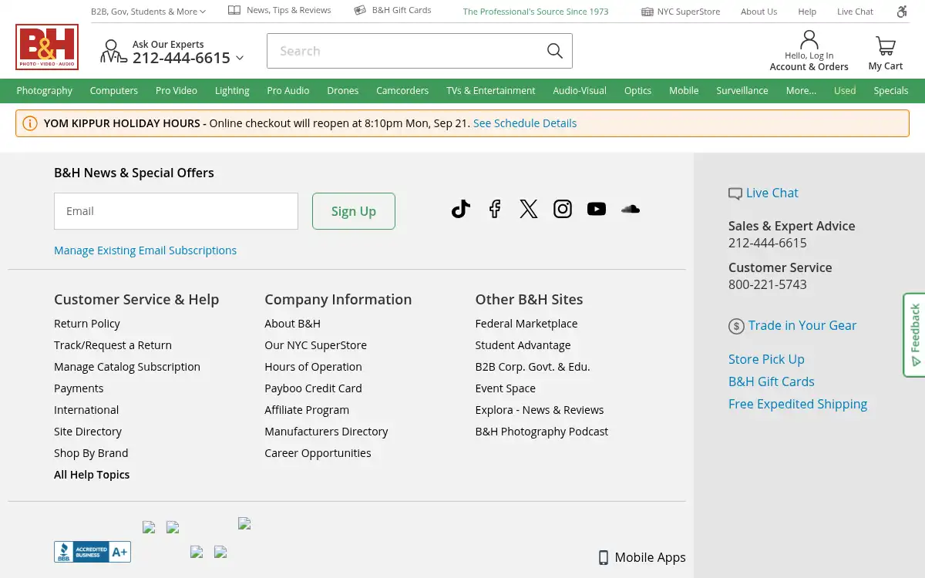
Task: Open All Help Topics link
Action: pyautogui.click(x=92, y=475)
